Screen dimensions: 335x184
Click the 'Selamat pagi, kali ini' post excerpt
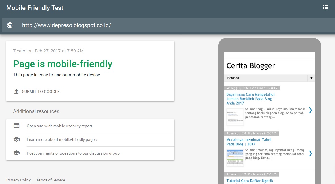[x=275, y=113]
